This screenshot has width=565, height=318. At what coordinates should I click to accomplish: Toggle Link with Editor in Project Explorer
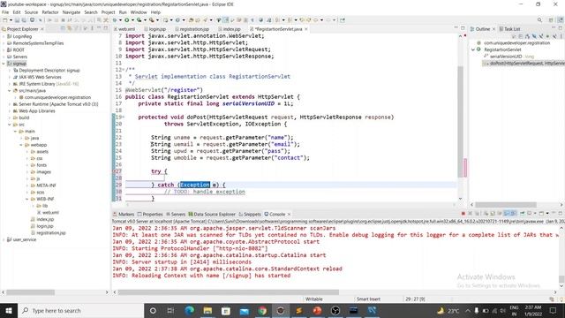click(69, 28)
